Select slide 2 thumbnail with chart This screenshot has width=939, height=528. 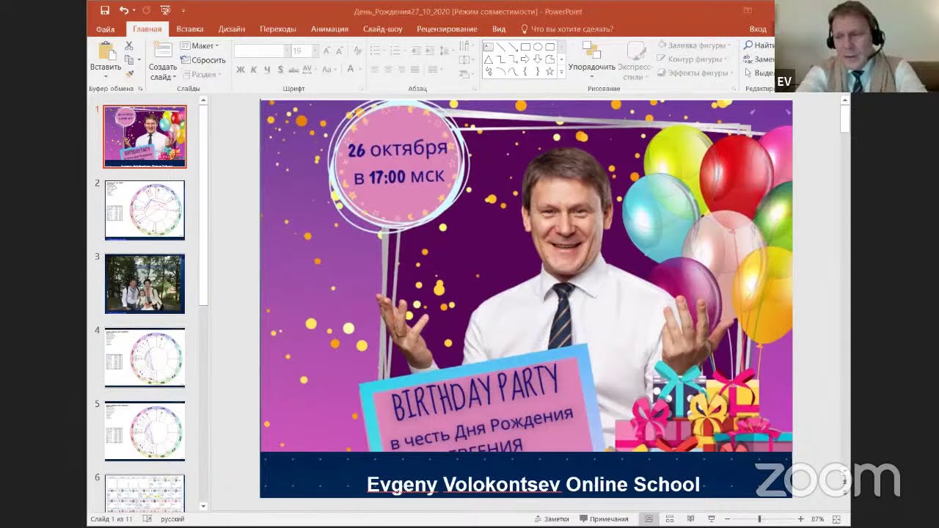pos(145,210)
